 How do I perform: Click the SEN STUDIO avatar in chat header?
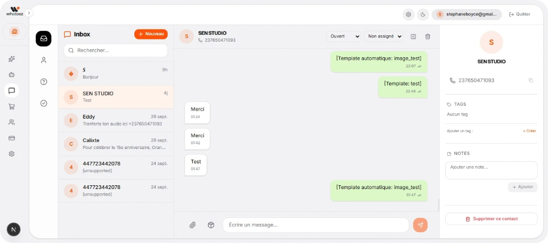(x=187, y=36)
